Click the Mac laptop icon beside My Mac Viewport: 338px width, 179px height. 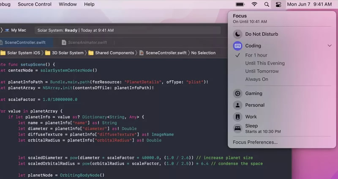point(7,30)
